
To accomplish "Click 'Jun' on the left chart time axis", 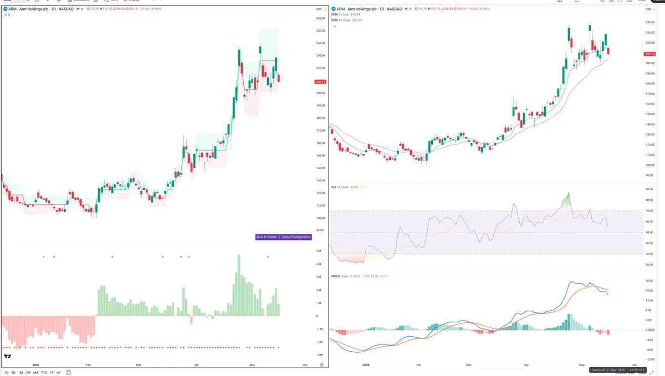I will coord(305,365).
